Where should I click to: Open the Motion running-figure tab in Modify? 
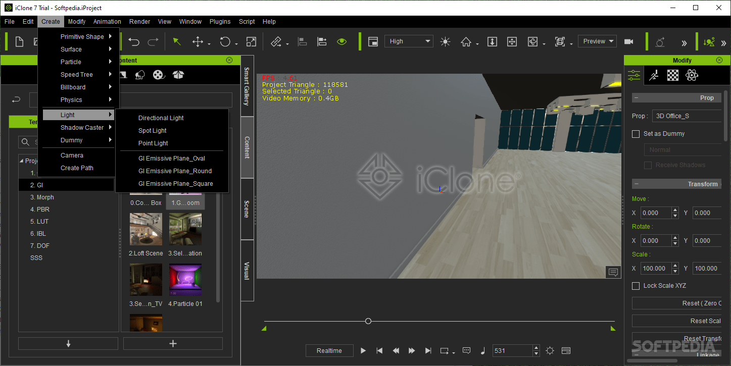click(654, 75)
